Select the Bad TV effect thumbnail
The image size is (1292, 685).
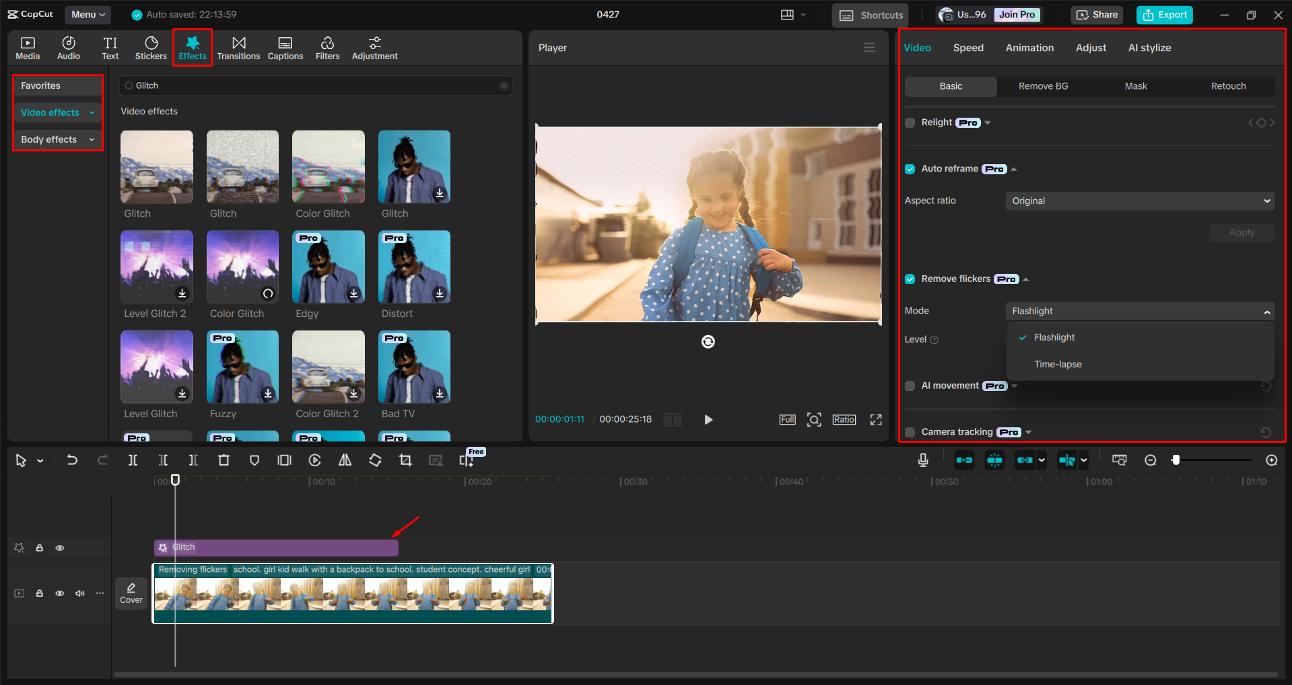[413, 367]
